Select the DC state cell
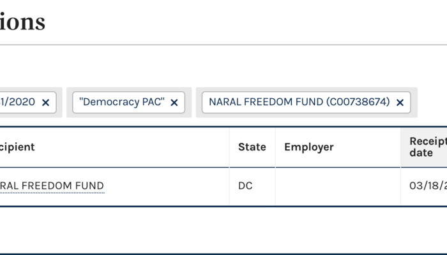This screenshot has height=255, width=447. [x=245, y=186]
